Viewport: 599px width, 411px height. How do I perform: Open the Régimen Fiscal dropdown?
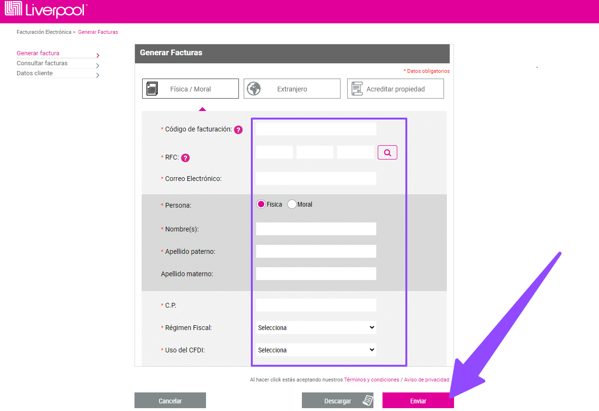click(x=316, y=328)
